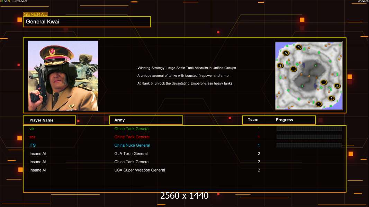Click team number 1 in vik's row

tap(259, 129)
